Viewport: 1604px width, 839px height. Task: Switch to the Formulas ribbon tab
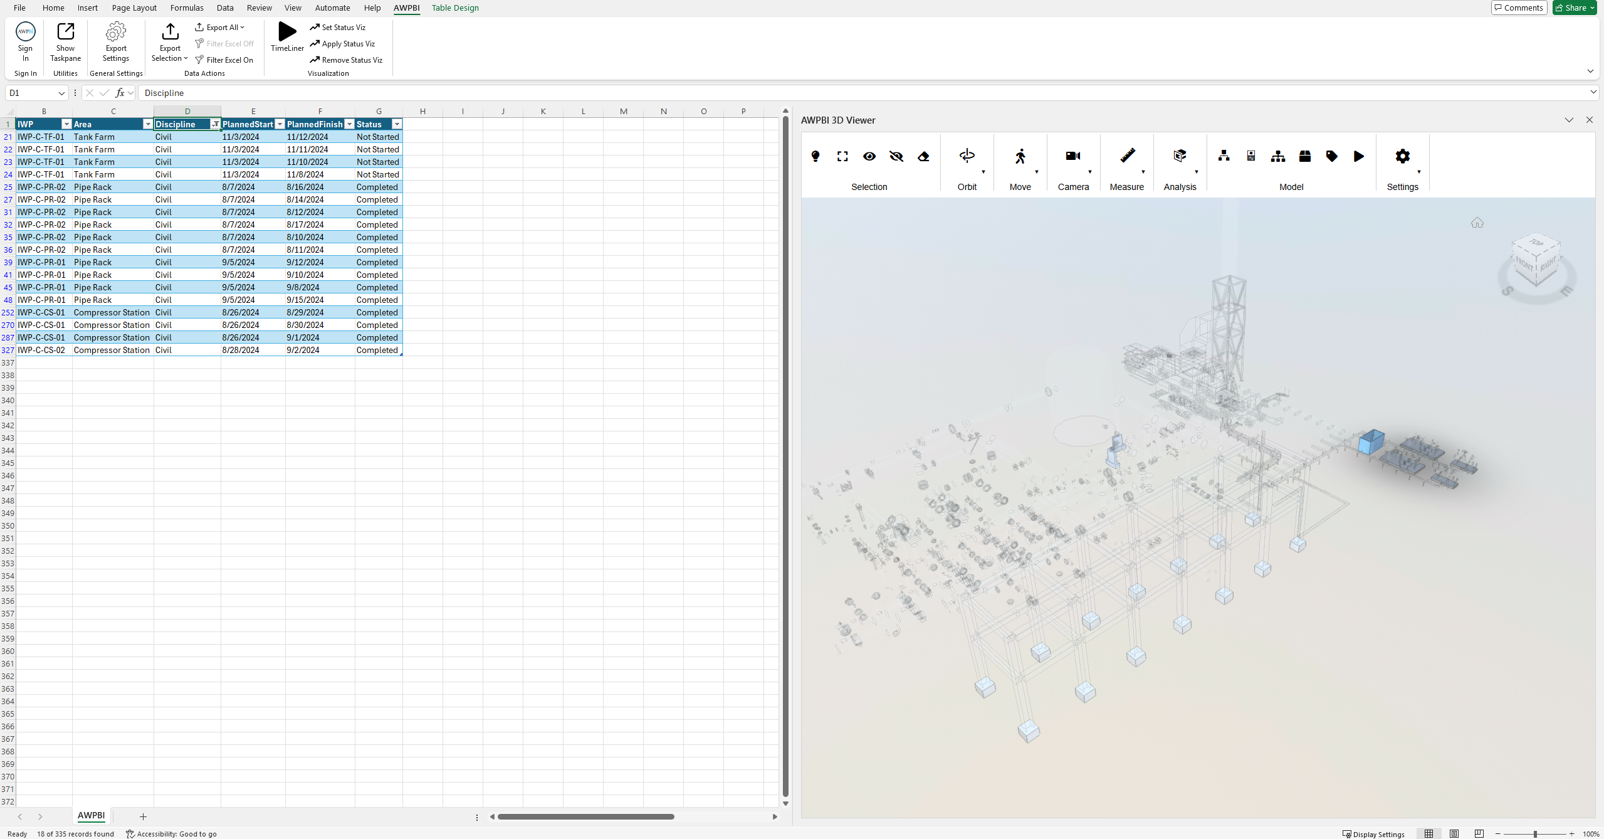(x=187, y=8)
